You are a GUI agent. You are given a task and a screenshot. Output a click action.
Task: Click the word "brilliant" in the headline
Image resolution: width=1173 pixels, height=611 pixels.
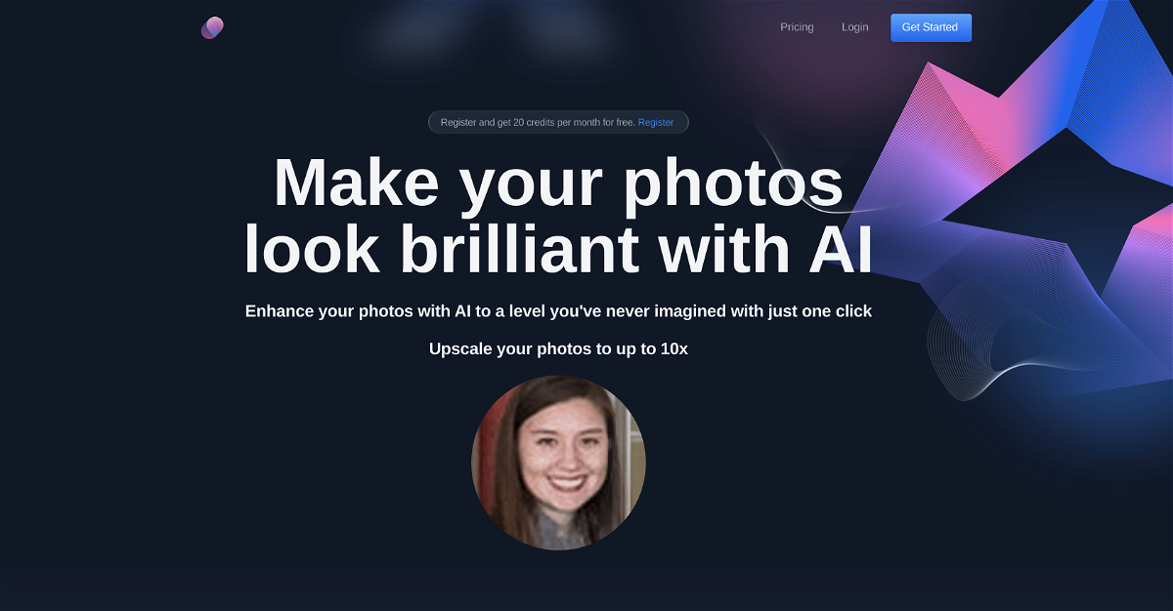click(x=520, y=248)
